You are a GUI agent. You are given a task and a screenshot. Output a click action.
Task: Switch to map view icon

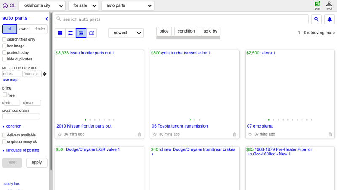tap(91, 33)
